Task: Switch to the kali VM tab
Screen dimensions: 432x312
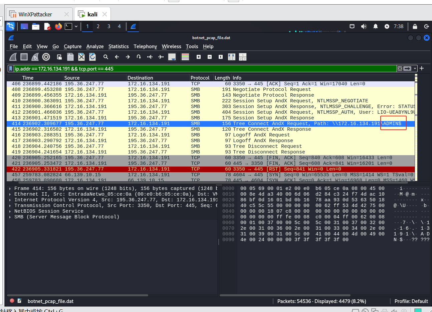Action: tap(92, 14)
